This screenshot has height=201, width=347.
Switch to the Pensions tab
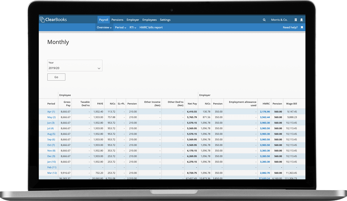117,20
